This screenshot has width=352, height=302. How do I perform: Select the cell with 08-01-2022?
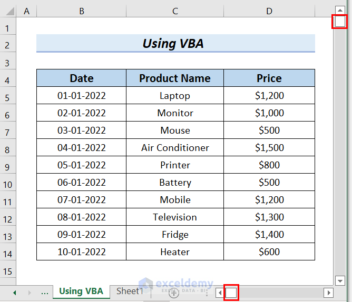click(82, 217)
